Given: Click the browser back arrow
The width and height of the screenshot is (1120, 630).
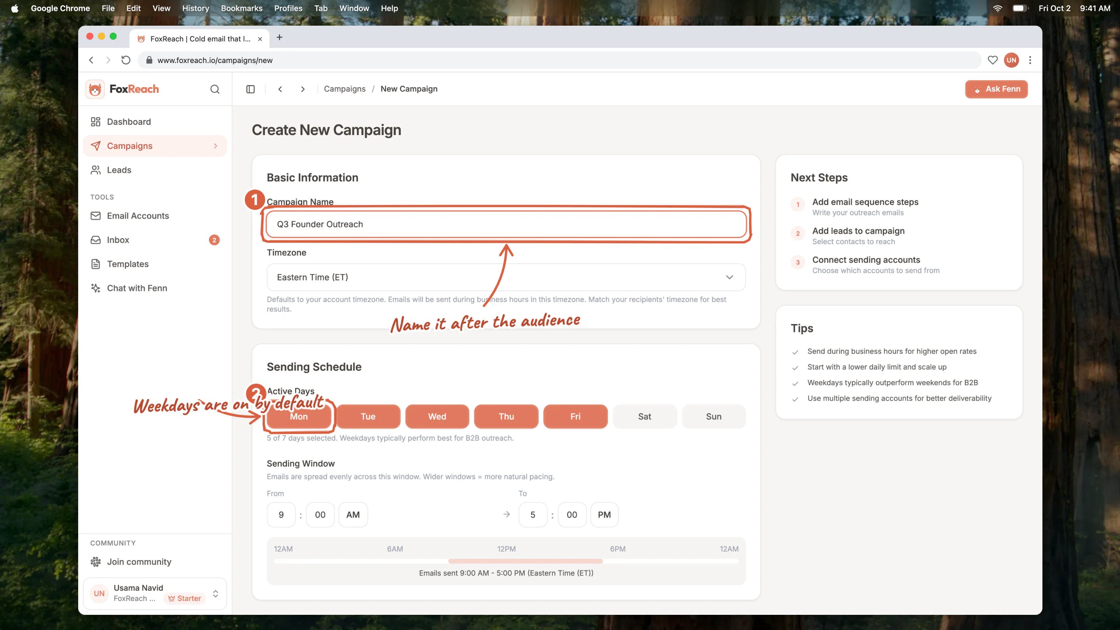Looking at the screenshot, I should tap(91, 60).
